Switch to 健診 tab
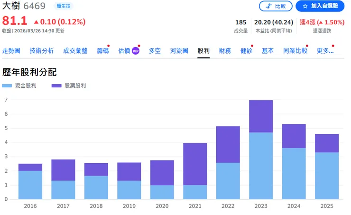This screenshot has width=351, height=215. click(246, 51)
